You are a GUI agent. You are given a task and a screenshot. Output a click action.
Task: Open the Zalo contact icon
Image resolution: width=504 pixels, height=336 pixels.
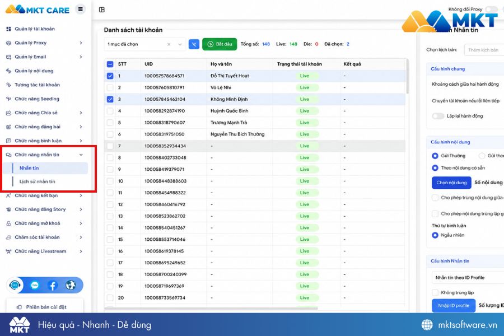tap(35, 285)
